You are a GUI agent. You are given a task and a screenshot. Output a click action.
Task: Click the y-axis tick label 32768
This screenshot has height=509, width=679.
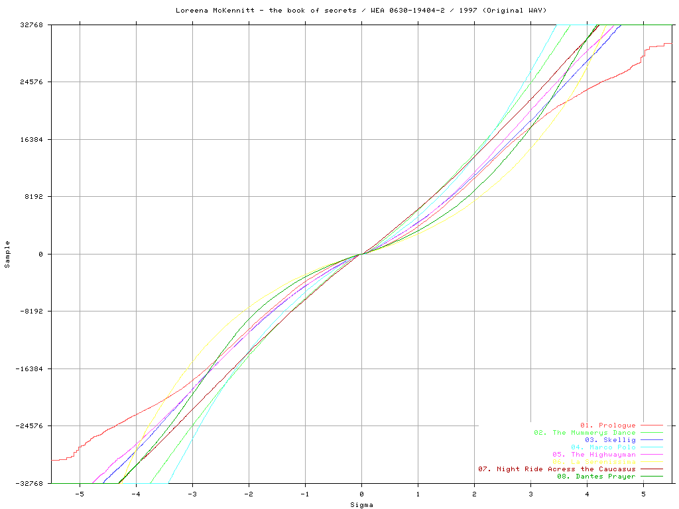pyautogui.click(x=32, y=25)
